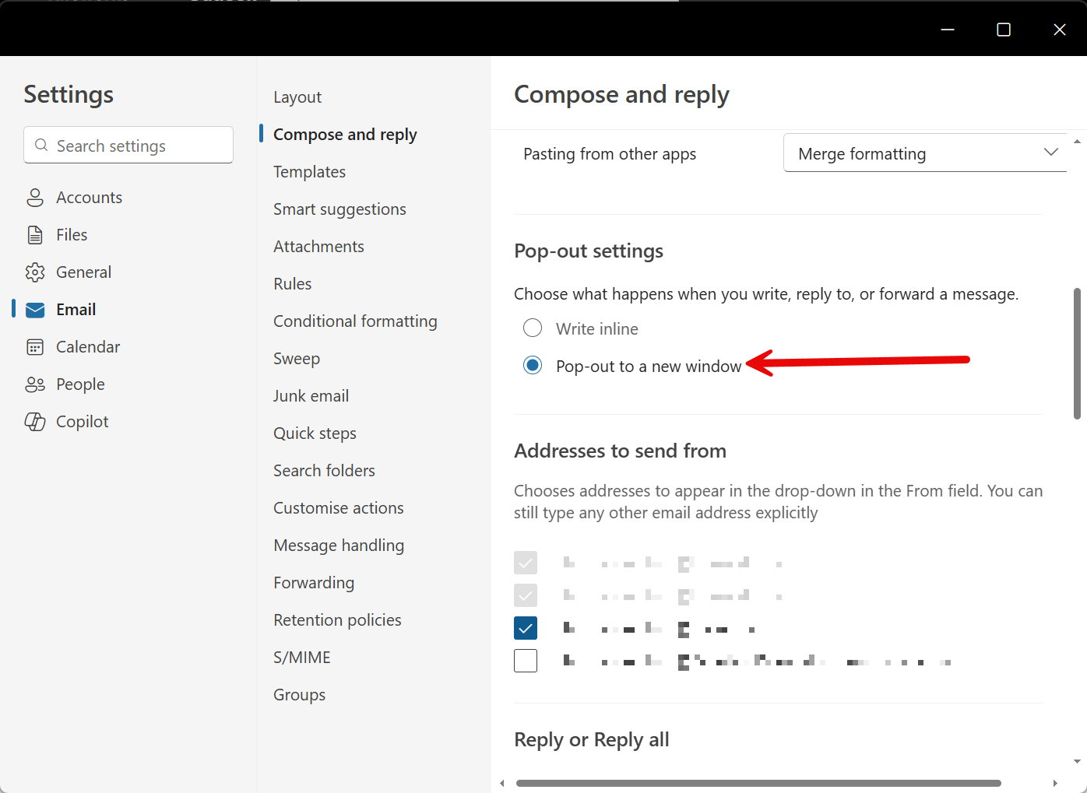Open the Conditional formatting settings page
The width and height of the screenshot is (1087, 793).
click(355, 321)
